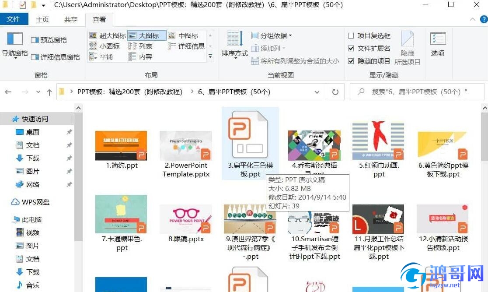Select 6.黄色简约ppt模板下载.ppt thumbnail

[x=443, y=145]
